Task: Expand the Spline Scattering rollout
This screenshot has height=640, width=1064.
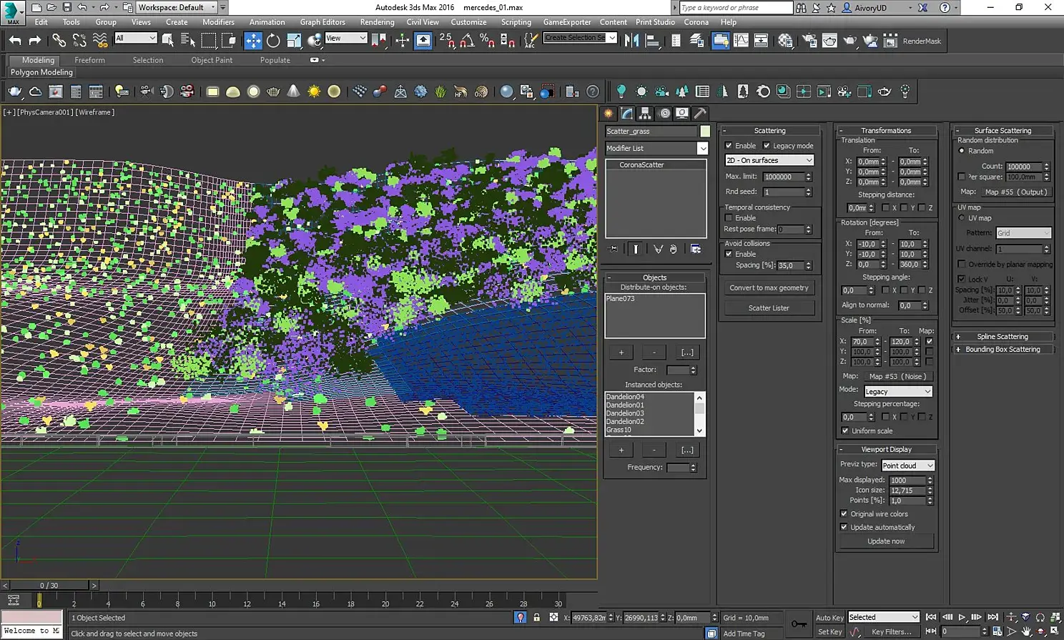Action: pos(1002,337)
